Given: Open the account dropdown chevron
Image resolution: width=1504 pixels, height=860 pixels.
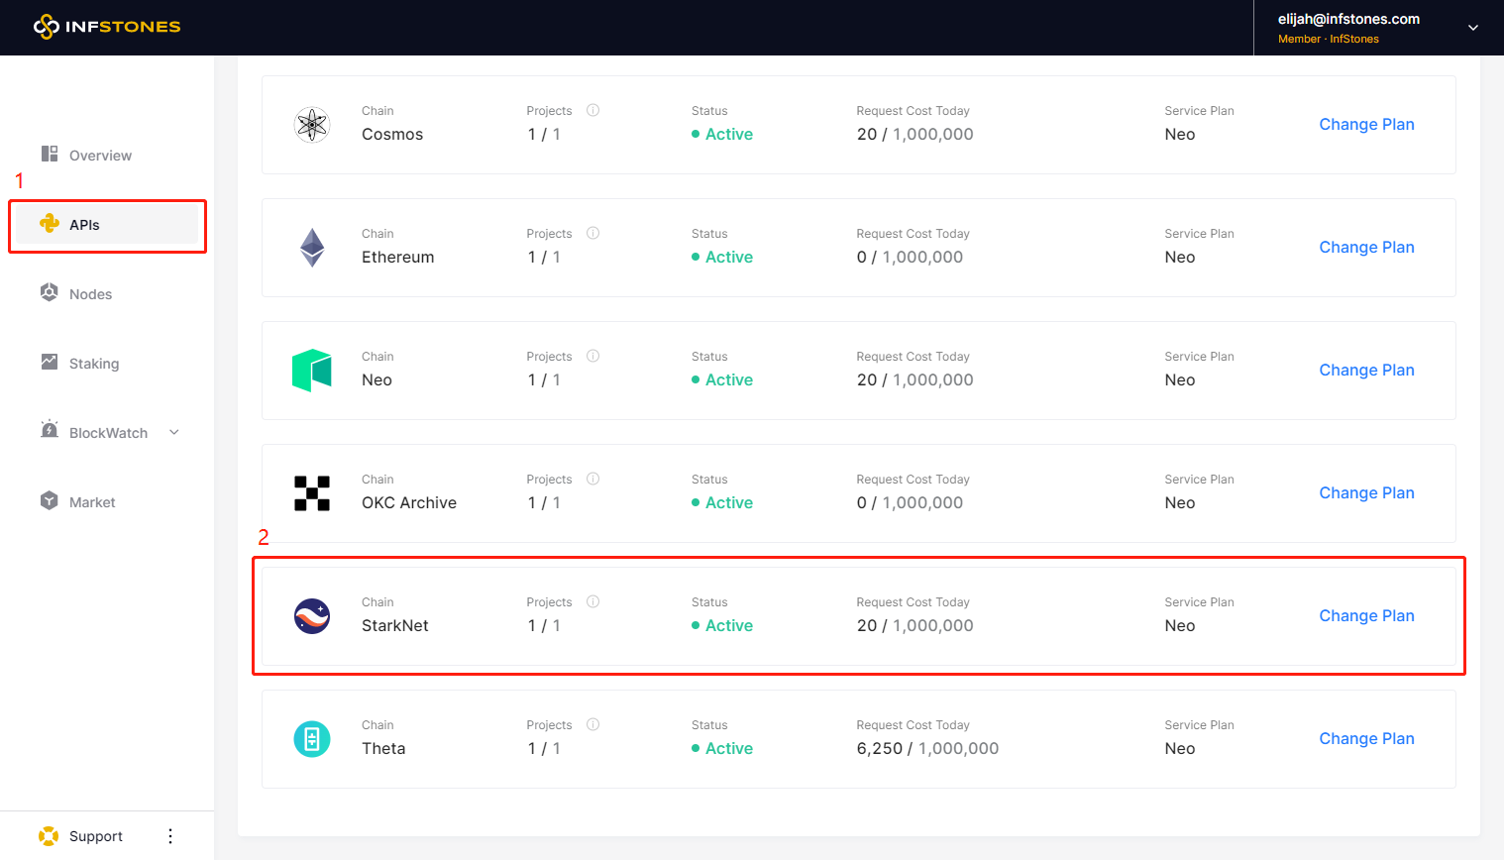Looking at the screenshot, I should [1473, 28].
